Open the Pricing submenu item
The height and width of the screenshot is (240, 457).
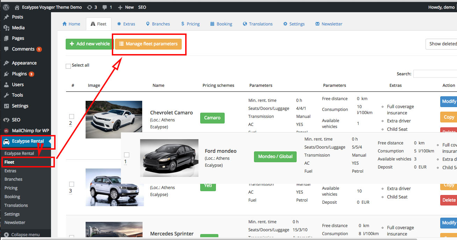point(11,188)
